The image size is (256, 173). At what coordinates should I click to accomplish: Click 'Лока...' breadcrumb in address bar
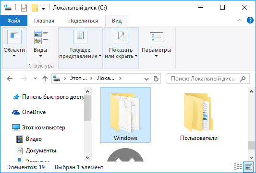106,79
